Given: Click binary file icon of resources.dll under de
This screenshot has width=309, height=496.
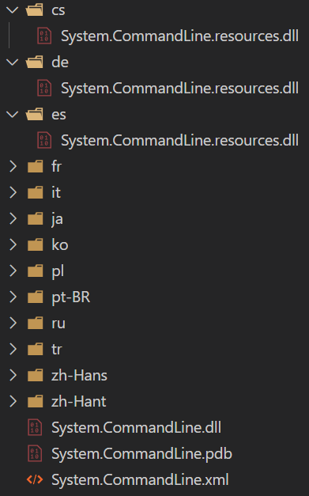Looking at the screenshot, I should (x=44, y=88).
